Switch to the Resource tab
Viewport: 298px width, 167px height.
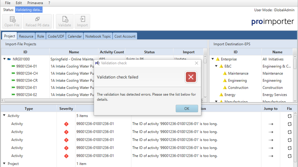click(x=26, y=36)
